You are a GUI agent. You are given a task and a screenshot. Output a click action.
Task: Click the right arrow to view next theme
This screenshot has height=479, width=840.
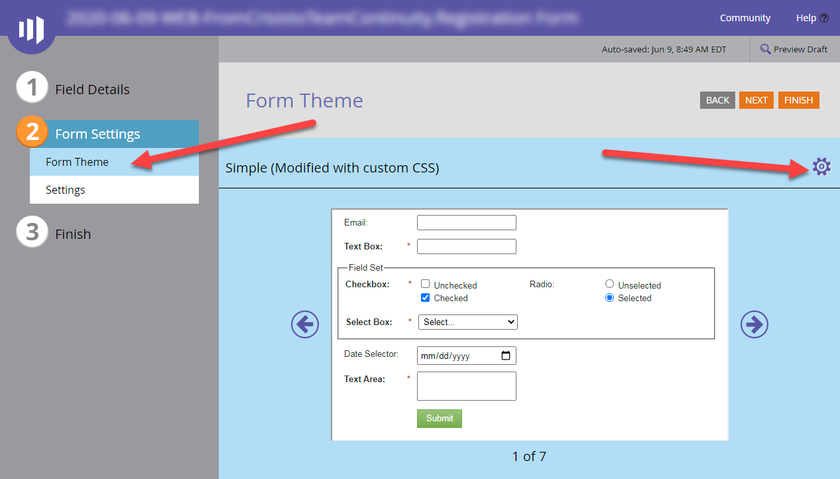[x=754, y=324]
